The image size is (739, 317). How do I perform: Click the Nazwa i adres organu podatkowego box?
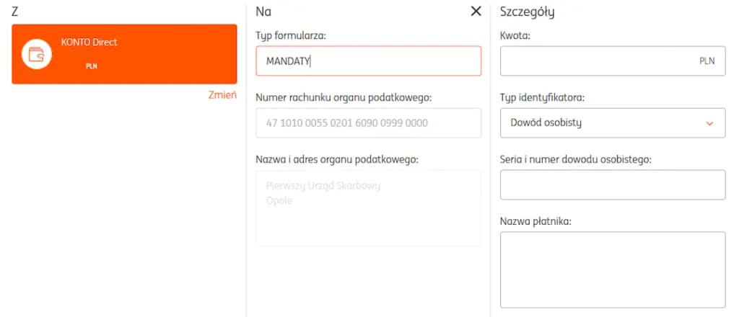click(x=368, y=207)
